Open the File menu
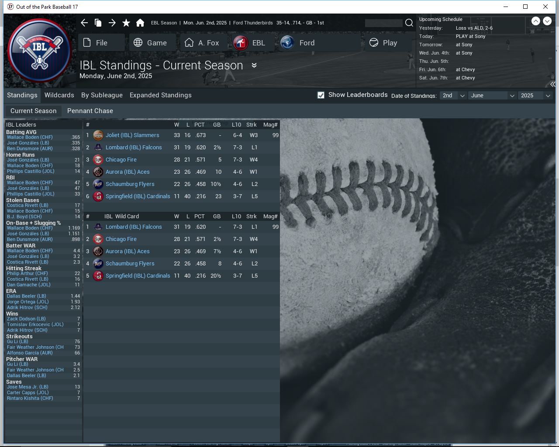The height and width of the screenshot is (447, 559). [x=101, y=43]
